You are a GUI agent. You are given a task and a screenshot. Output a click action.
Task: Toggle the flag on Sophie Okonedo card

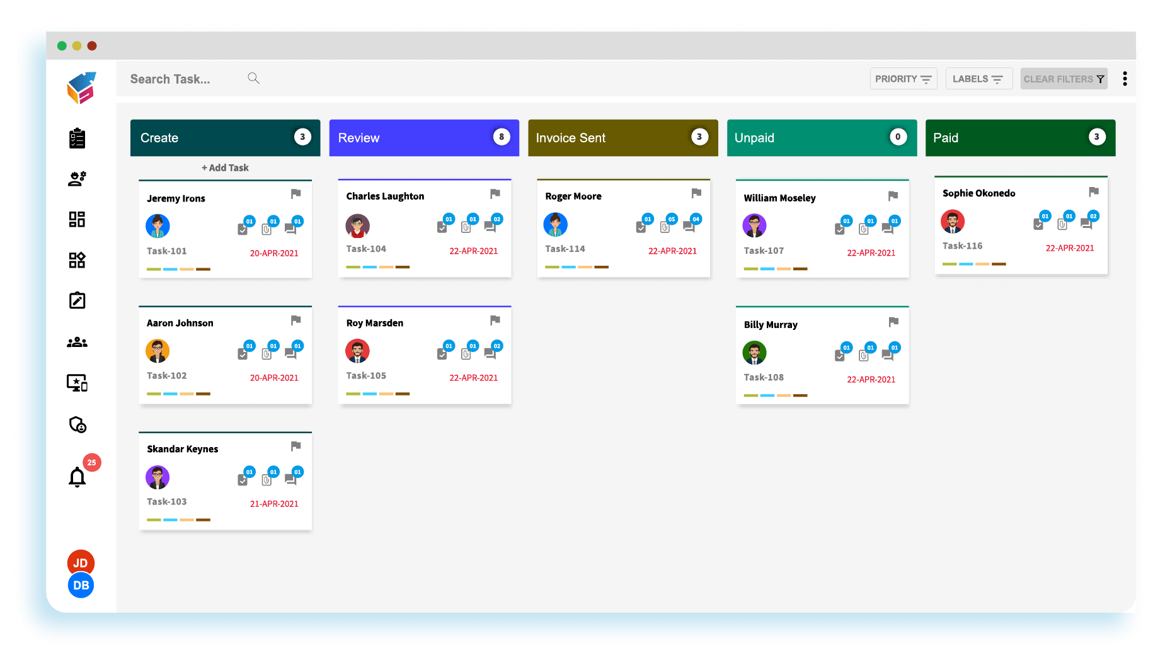[1093, 191]
